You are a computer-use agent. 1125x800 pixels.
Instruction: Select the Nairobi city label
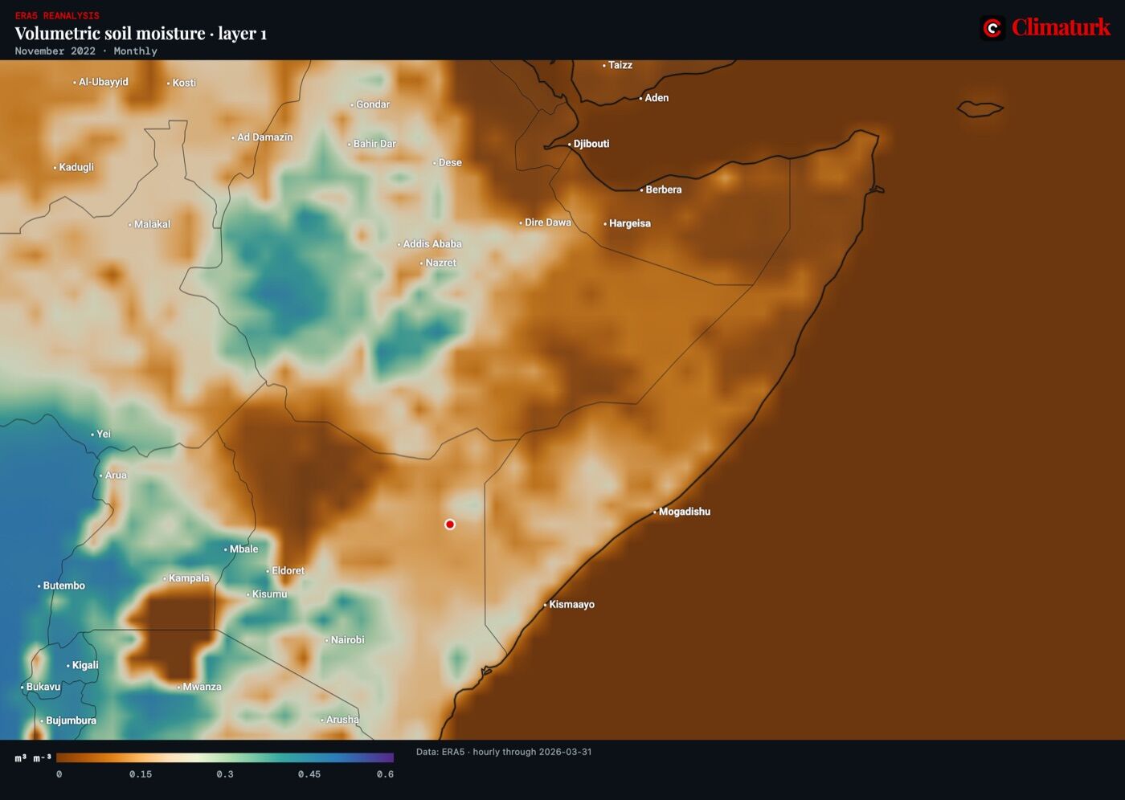[x=348, y=640]
